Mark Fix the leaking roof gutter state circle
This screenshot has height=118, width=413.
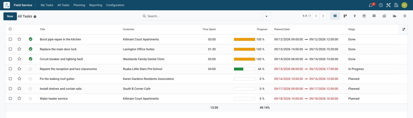30,79
